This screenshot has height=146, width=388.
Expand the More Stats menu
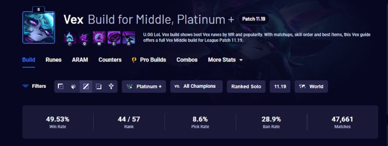point(225,60)
